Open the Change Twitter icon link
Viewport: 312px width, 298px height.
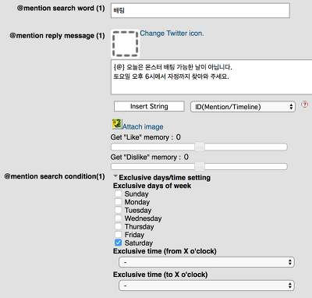coord(172,34)
